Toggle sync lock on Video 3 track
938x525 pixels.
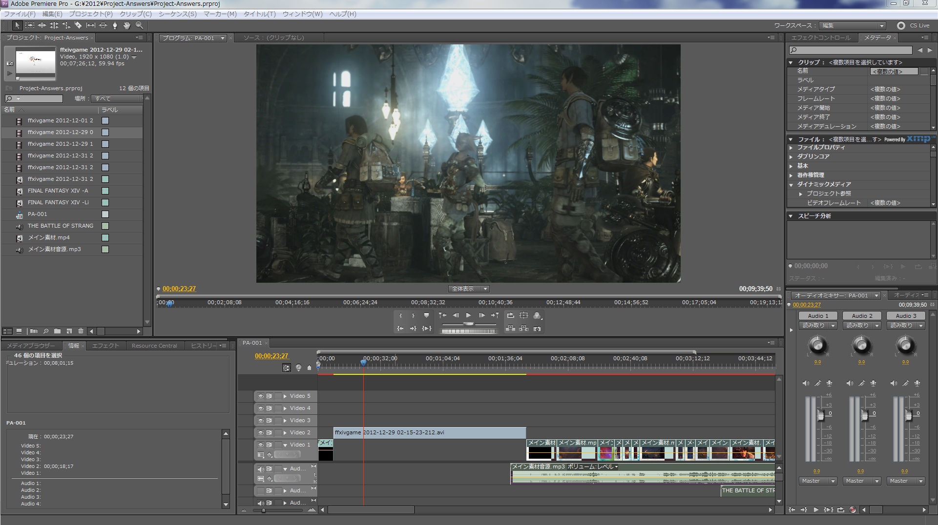click(269, 421)
